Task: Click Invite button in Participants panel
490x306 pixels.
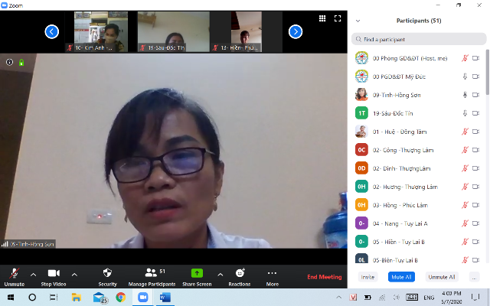Action: pyautogui.click(x=367, y=277)
